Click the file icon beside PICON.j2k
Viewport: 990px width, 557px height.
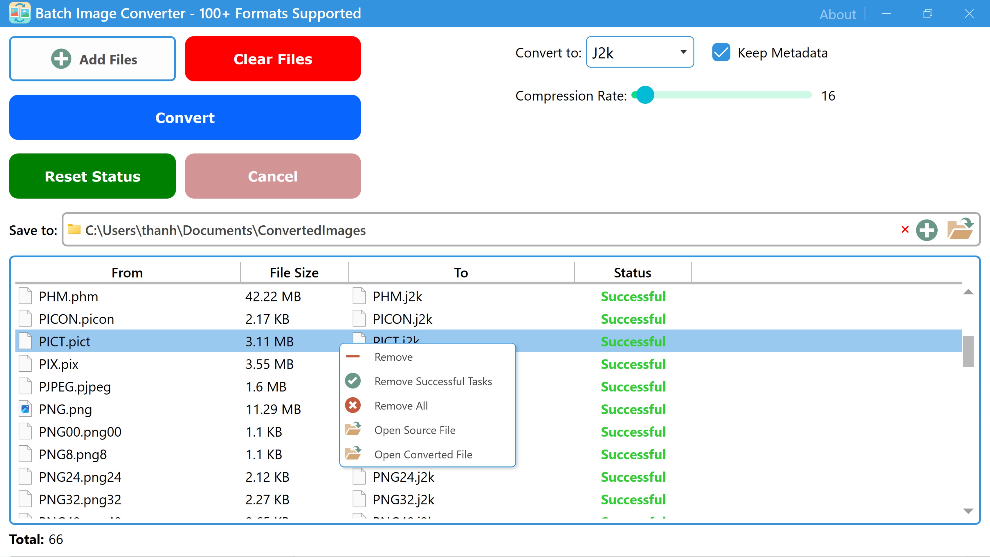359,319
